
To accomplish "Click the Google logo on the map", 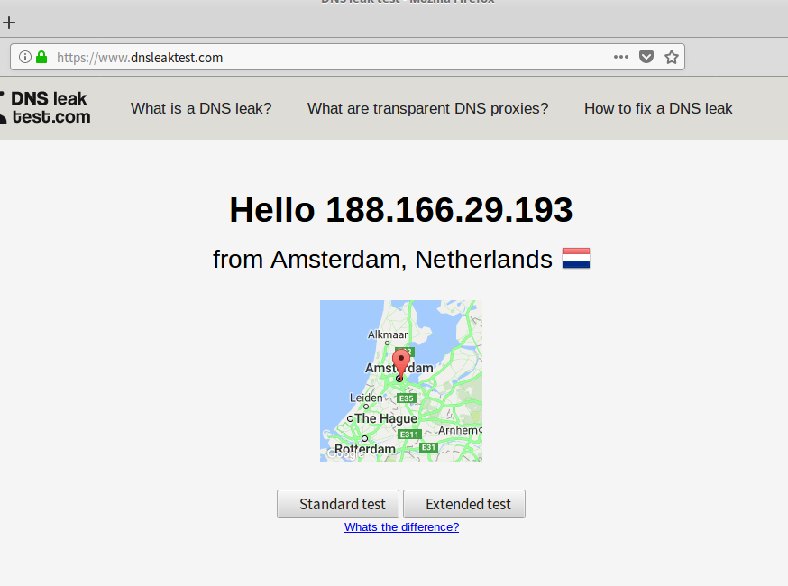I will click(x=340, y=454).
